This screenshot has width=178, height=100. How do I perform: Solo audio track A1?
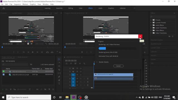pos(84,79)
